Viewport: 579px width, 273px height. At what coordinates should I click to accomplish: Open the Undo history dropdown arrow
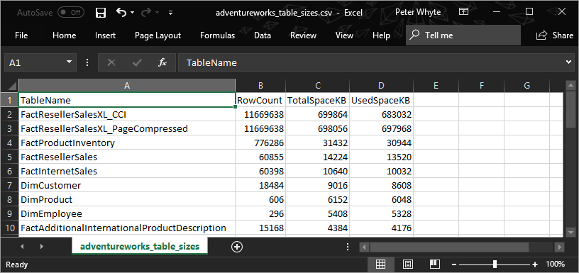point(132,13)
